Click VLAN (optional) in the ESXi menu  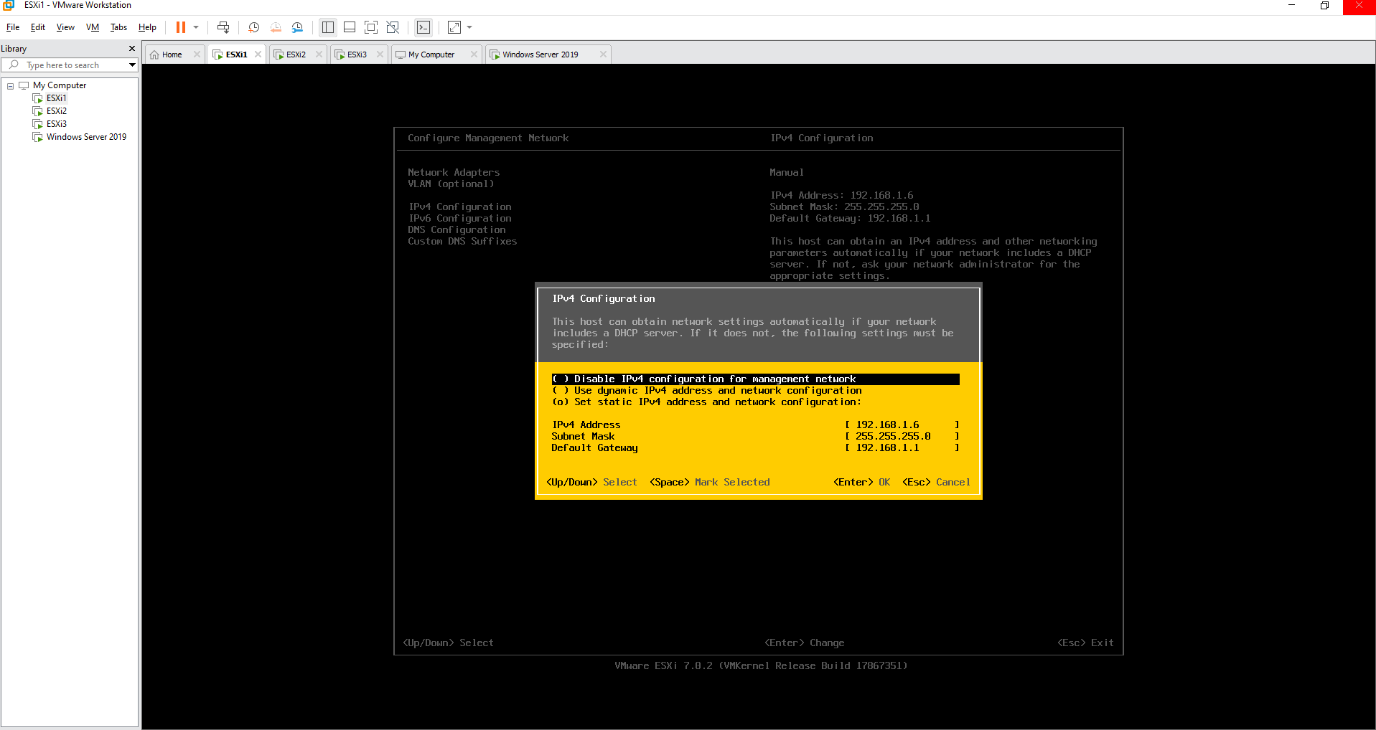451,184
